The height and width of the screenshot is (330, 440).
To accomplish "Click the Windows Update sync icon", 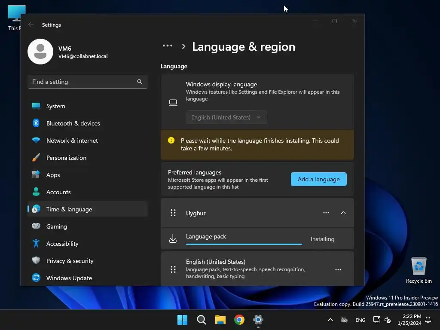I will [36, 278].
